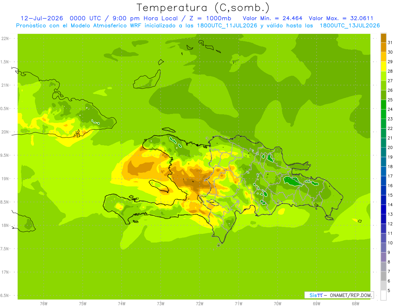Click legend value "24" on the color bar
Image resolution: width=399 pixels, height=308 pixels.
pos(390,109)
